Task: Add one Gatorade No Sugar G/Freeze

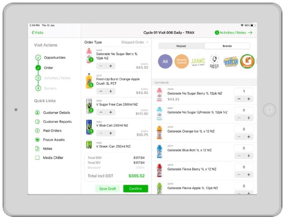Action: pos(248,118)
